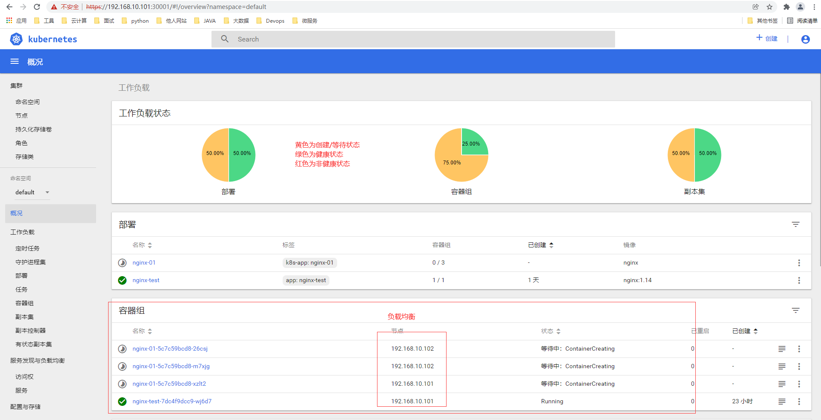
Task: Click the k8s-app: nginx-01 label chip
Action: 310,262
